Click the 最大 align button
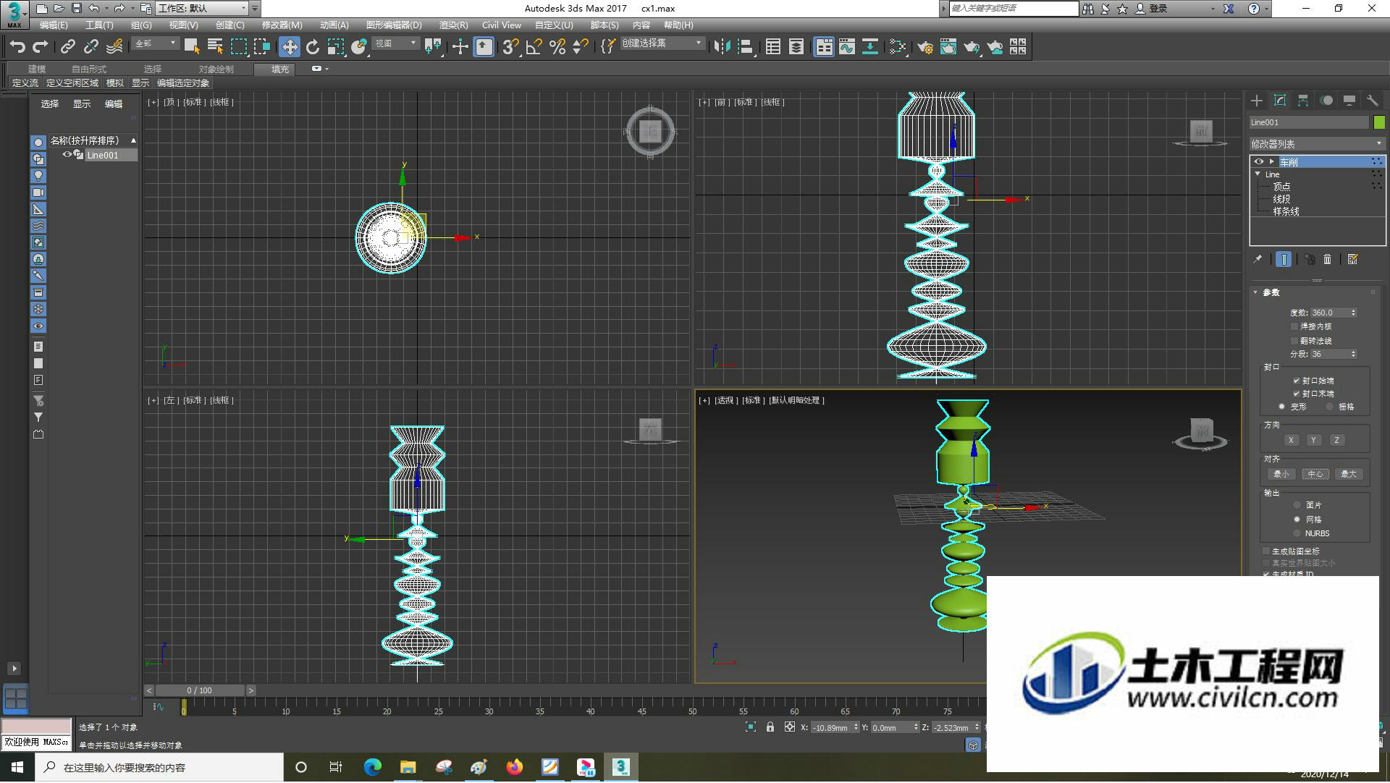Viewport: 1390px width, 783px height. [1349, 474]
